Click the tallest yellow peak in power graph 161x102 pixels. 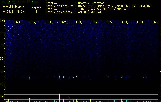tap(59, 98)
